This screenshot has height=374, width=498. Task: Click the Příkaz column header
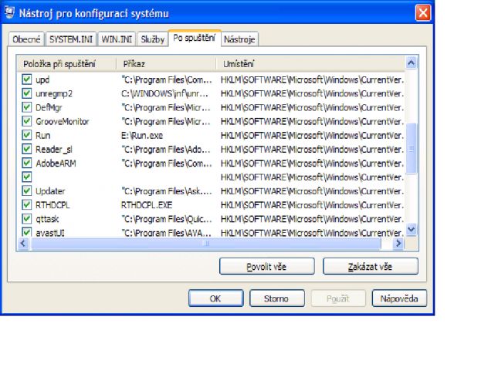point(166,64)
